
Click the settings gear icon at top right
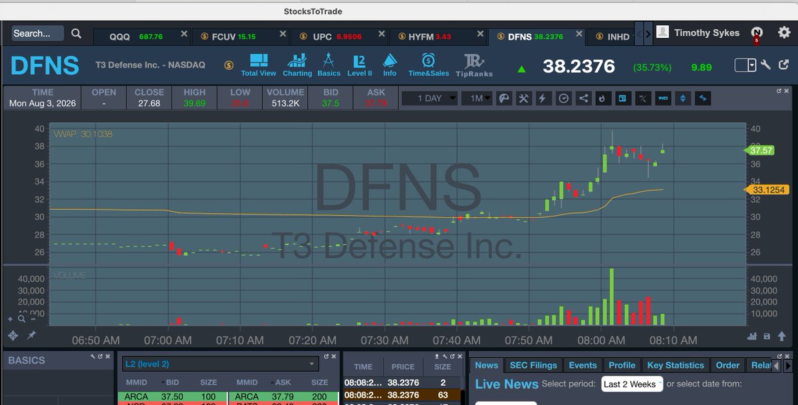[784, 32]
